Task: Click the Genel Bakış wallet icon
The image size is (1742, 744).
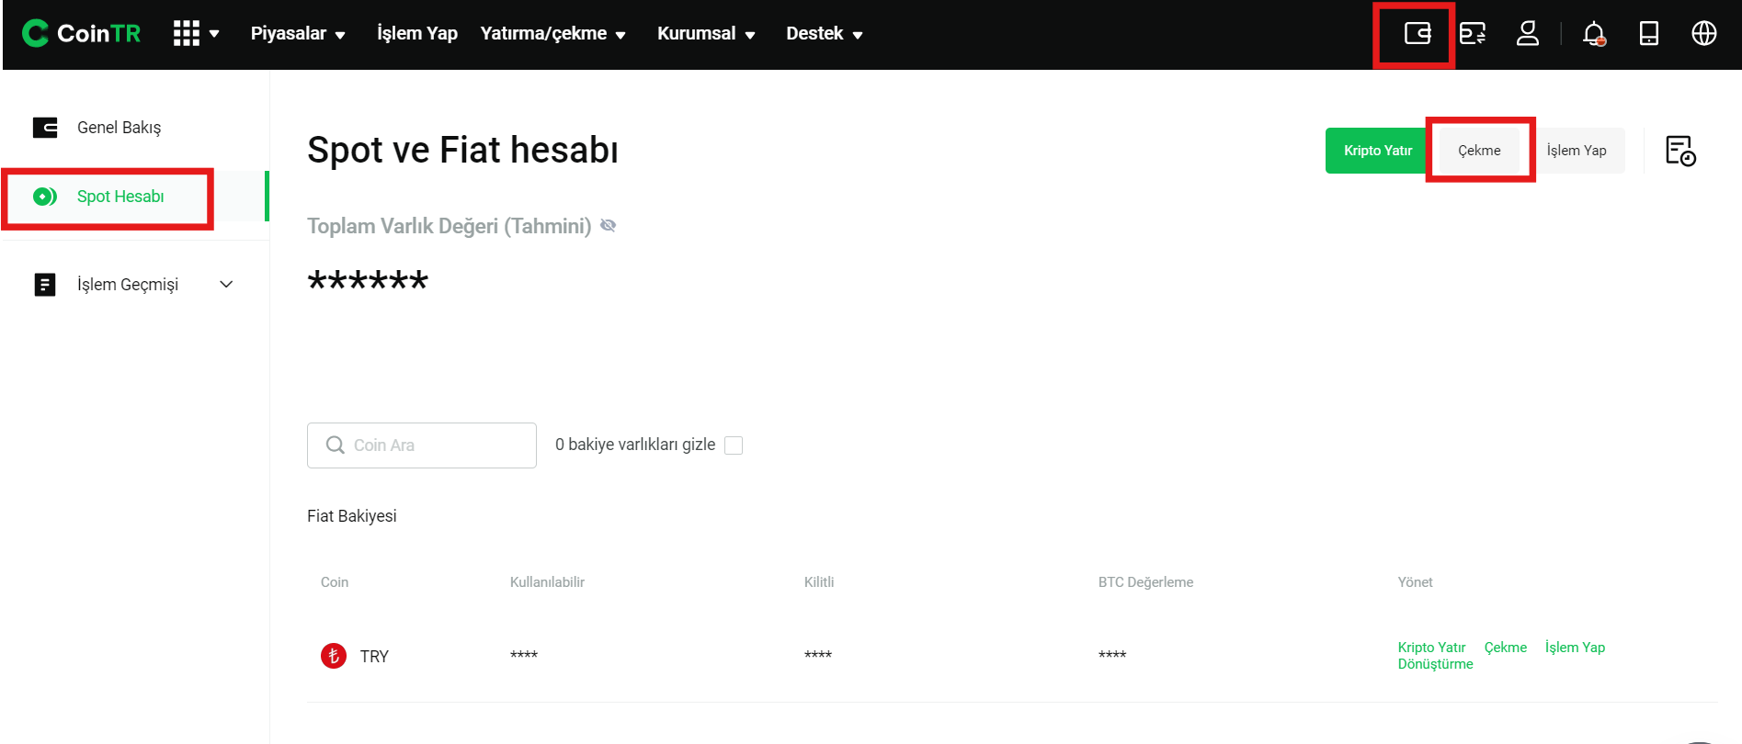Action: (45, 128)
